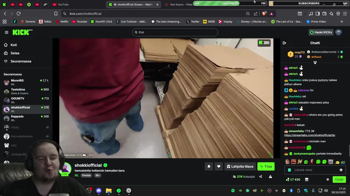Click the OBS Studio tray icon
The width and height of the screenshot is (350, 196).
[x=269, y=191]
